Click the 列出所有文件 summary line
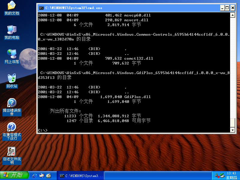Viewport: 240px width, 180px height. tap(65, 111)
